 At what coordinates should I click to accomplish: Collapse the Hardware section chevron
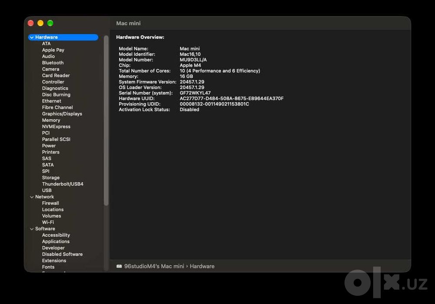[x=32, y=37]
